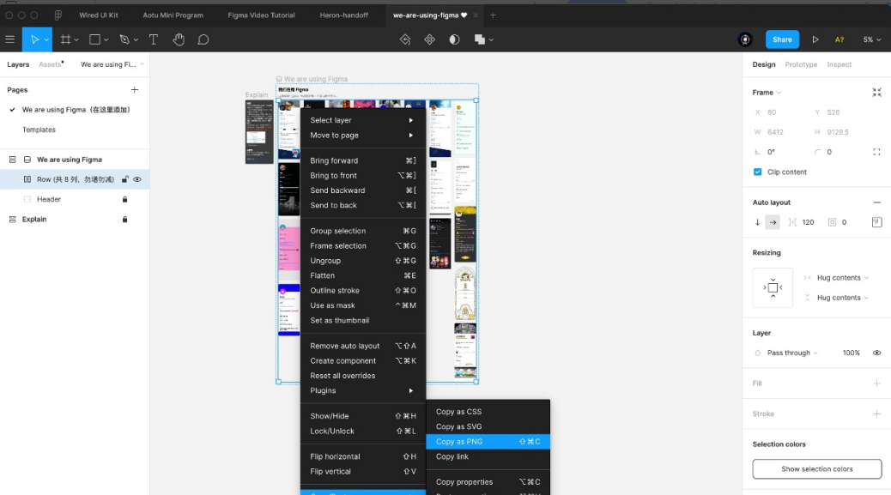Choose Bring to front in context menu
891x495 pixels.
[x=363, y=175]
